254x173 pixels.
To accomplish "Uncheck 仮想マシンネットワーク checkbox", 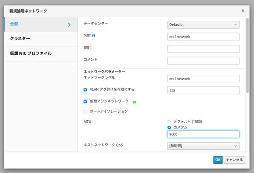I will tap(85, 101).
